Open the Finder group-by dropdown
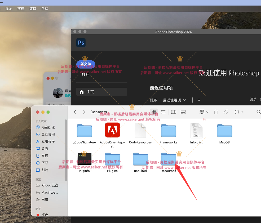The image size is (261, 223). tap(204, 112)
